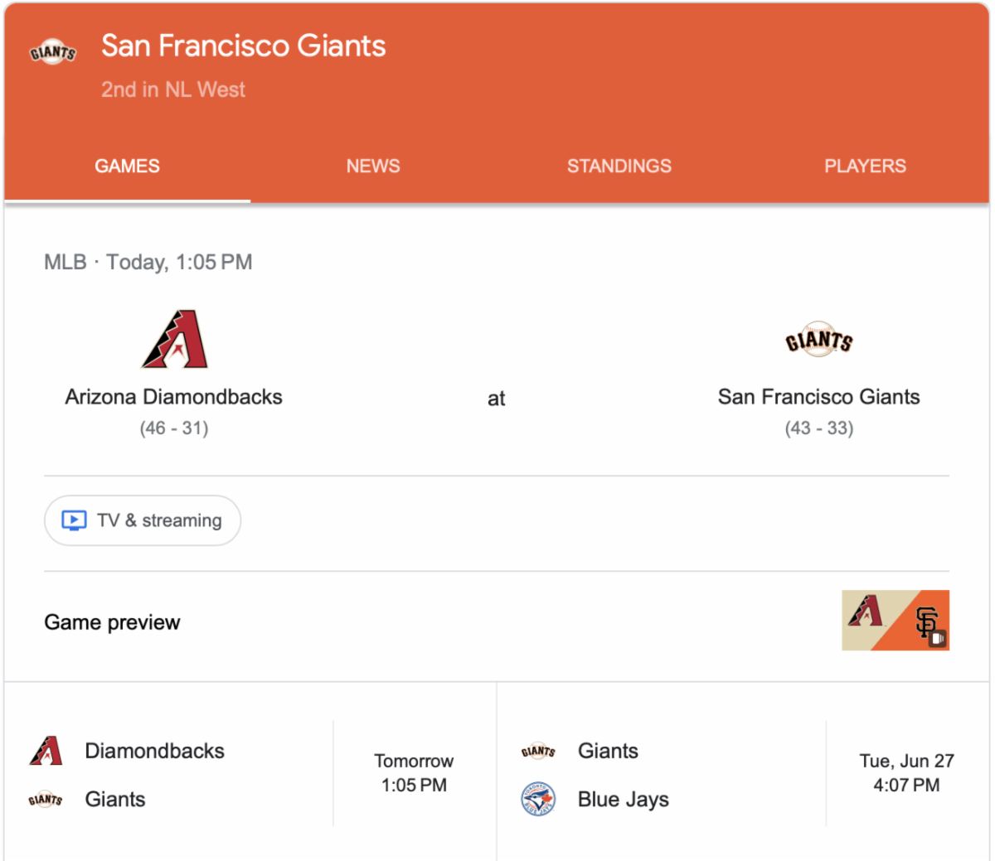995x861 pixels.
Task: Select the GAMES tab
Action: pos(127,166)
